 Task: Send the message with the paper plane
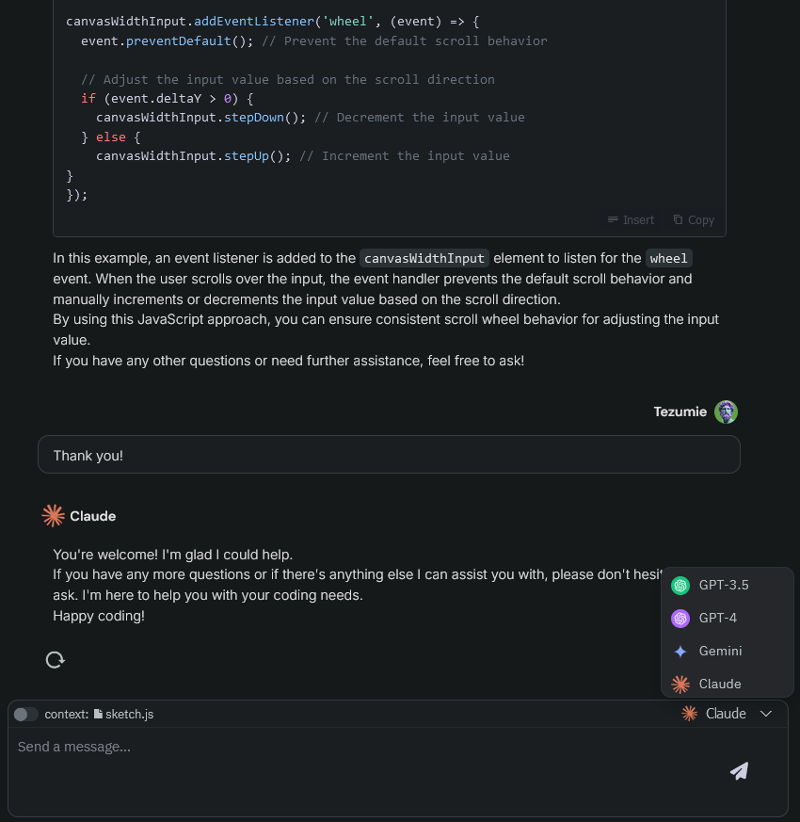739,771
